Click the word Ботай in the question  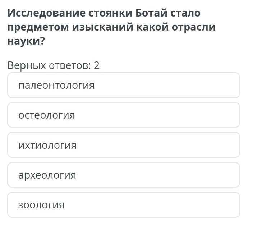[x=151, y=13]
